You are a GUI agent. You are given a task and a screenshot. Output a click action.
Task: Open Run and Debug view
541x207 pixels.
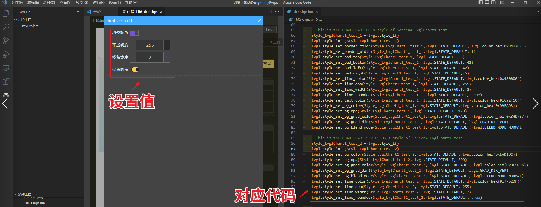pos(6,54)
